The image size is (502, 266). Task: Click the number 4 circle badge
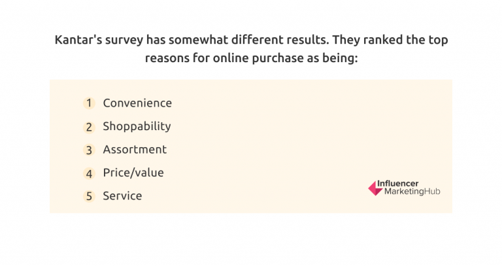[89, 173]
